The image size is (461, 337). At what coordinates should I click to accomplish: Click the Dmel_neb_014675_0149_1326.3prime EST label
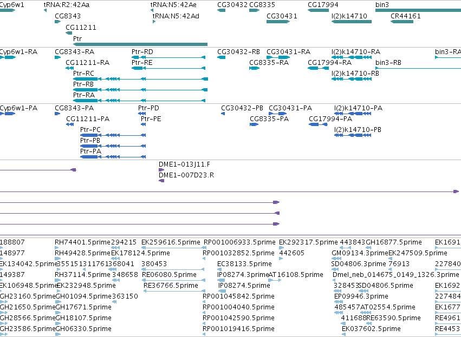coord(396,275)
